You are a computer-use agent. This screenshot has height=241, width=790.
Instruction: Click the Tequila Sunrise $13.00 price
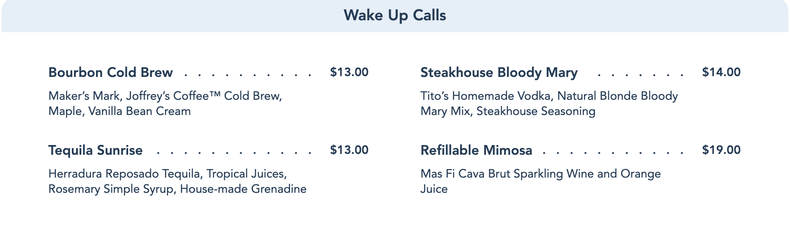click(349, 150)
